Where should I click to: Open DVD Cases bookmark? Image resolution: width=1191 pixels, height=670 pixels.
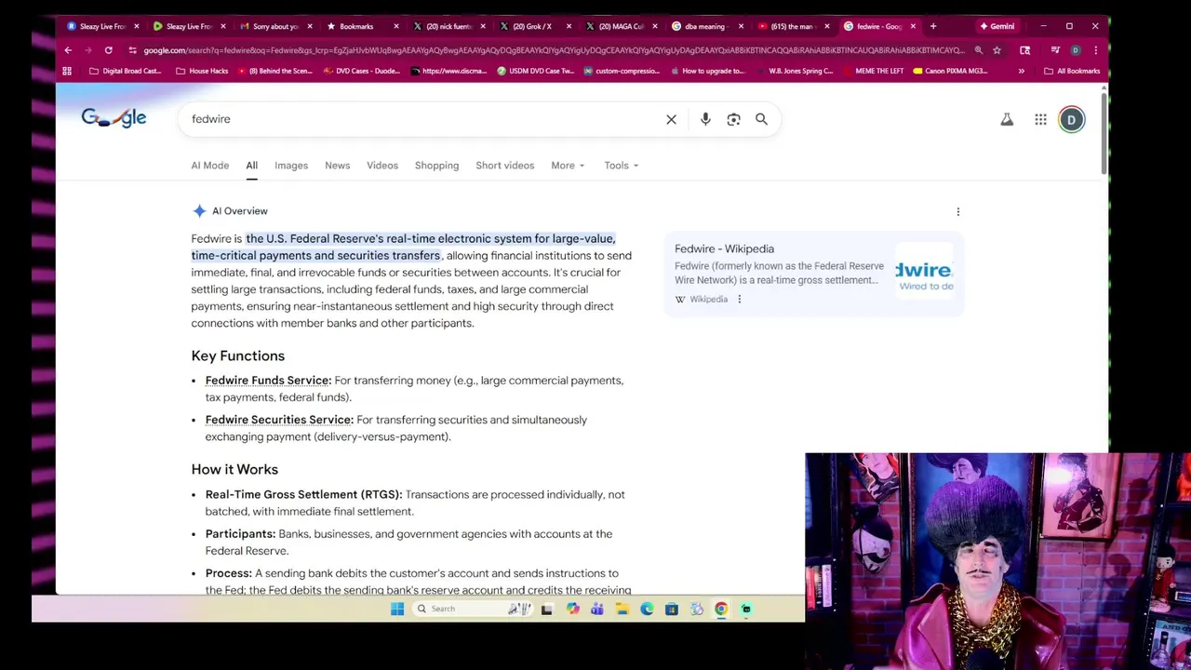point(362,71)
